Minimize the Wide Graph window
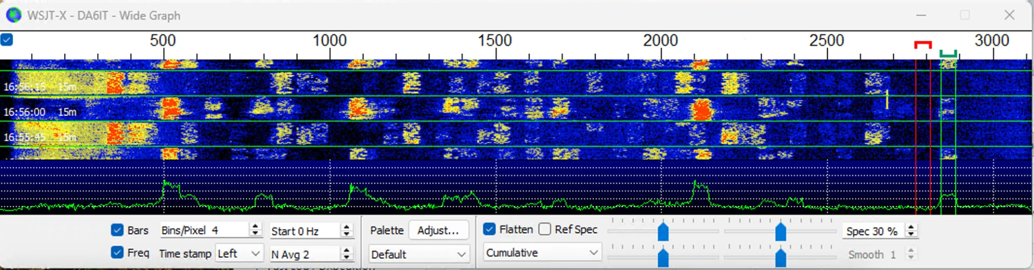This screenshot has width=1034, height=270. 921,15
